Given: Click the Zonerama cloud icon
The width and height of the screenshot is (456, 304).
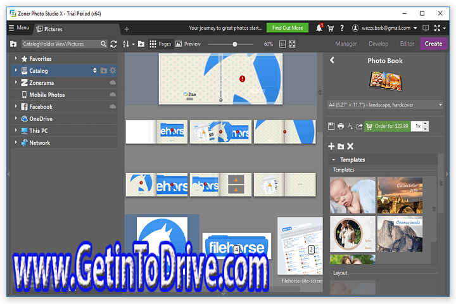Looking at the screenshot, I should [113, 82].
